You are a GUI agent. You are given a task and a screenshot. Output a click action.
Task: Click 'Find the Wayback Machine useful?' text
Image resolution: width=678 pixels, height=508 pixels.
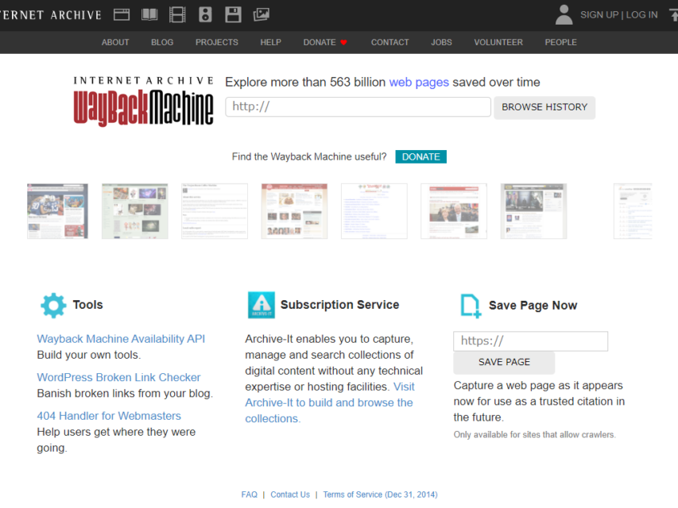pyautogui.click(x=309, y=157)
